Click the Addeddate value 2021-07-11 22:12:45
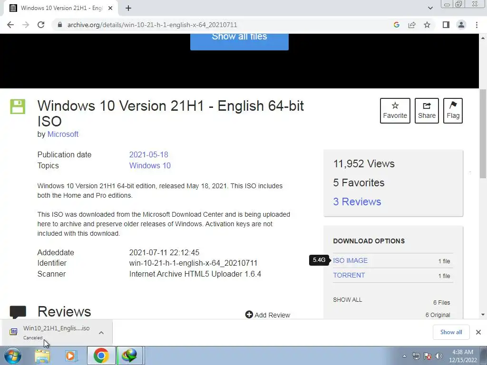Image resolution: width=487 pixels, height=365 pixels. 164,253
